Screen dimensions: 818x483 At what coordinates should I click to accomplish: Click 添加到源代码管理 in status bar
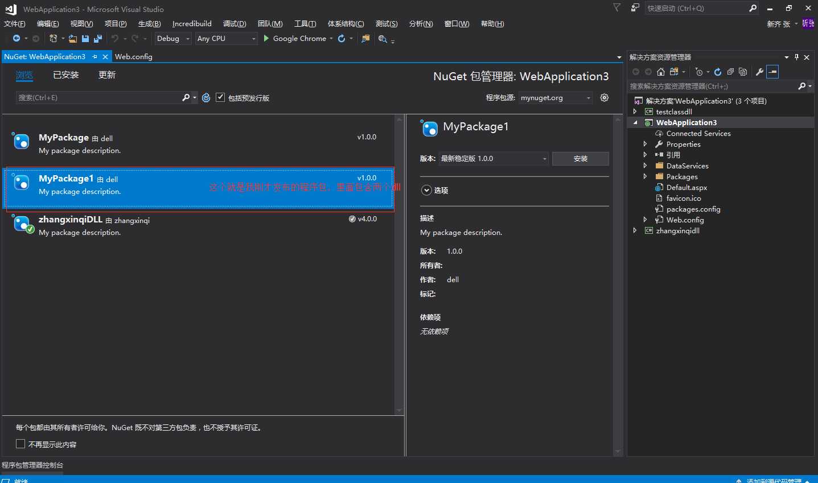pyautogui.click(x=774, y=481)
